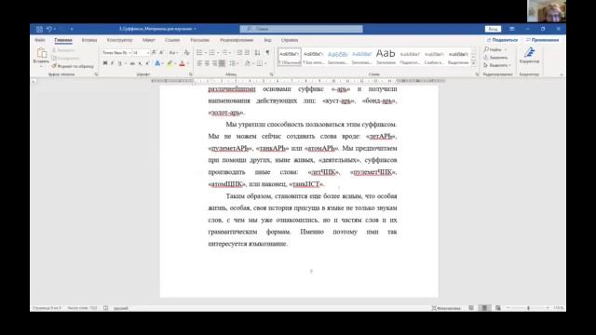Click the Ribbon display options icon
596x335 pixels.
(x=512, y=29)
